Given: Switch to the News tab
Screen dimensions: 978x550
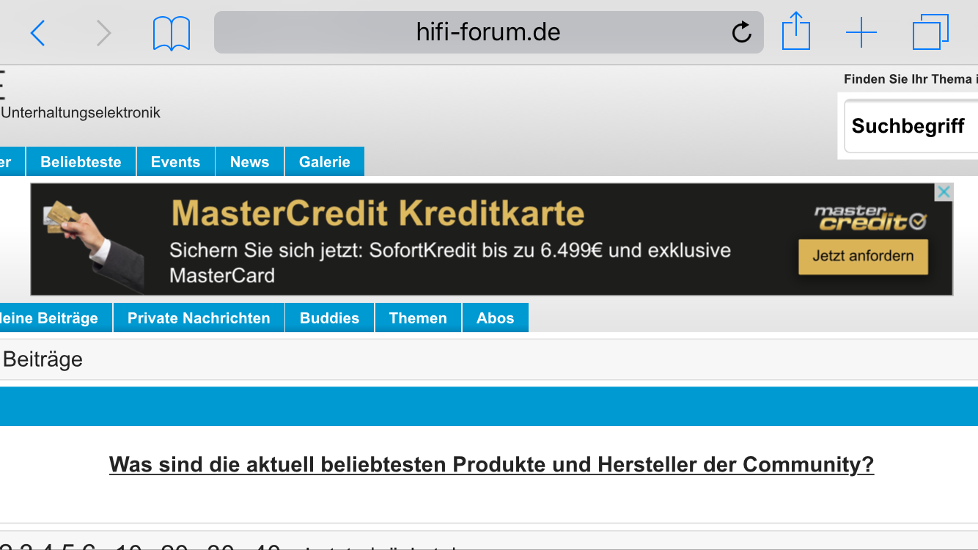Looking at the screenshot, I should (x=250, y=162).
